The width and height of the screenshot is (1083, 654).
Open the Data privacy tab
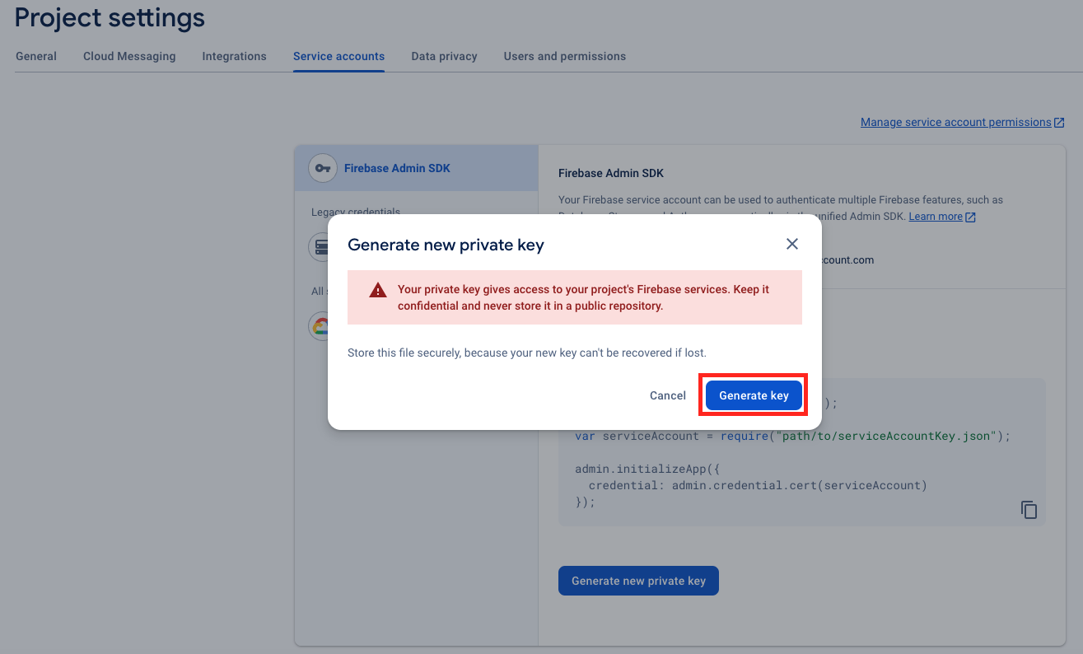coord(444,57)
